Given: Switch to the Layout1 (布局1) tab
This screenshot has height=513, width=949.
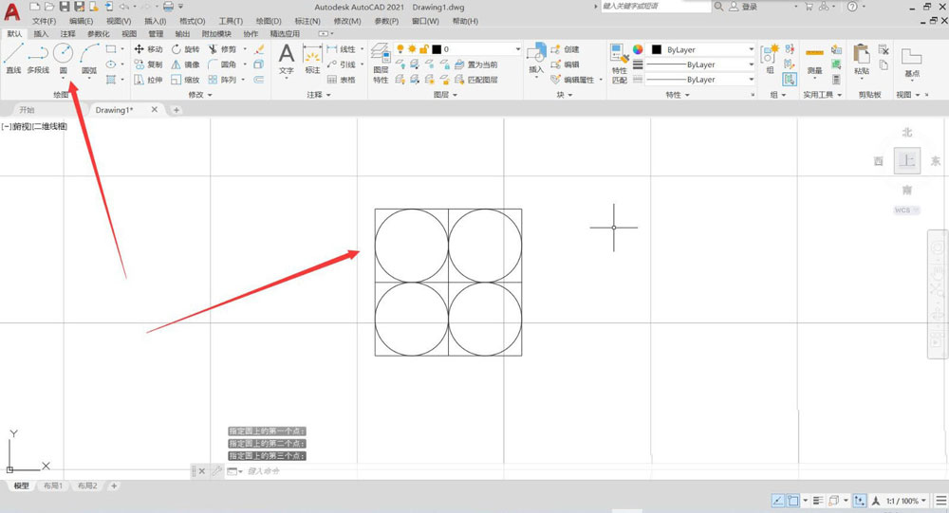Looking at the screenshot, I should pyautogui.click(x=53, y=486).
